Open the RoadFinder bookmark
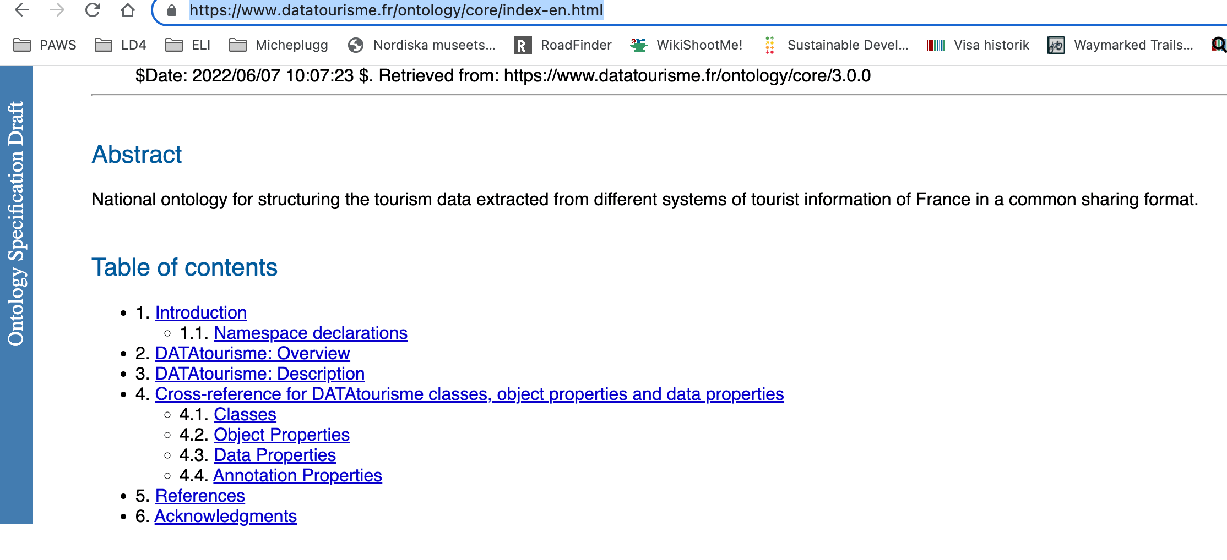The height and width of the screenshot is (560, 1227). (563, 45)
